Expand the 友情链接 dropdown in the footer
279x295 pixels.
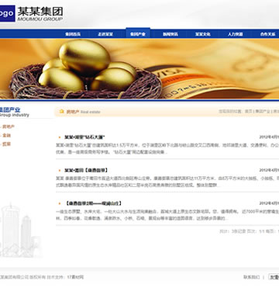274,277
